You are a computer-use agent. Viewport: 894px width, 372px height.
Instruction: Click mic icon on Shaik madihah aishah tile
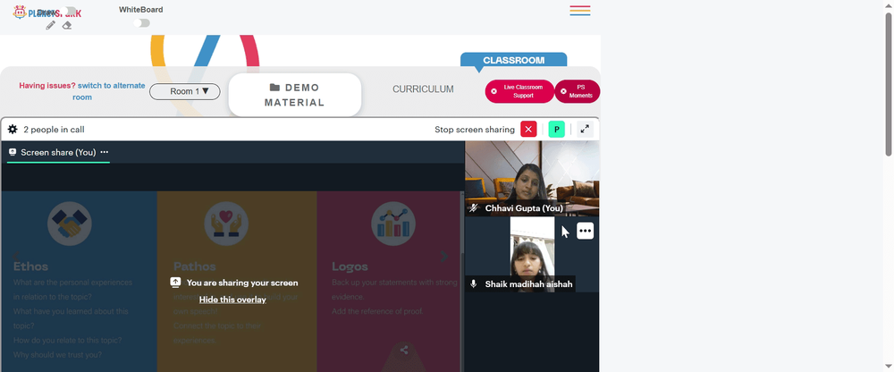click(473, 283)
